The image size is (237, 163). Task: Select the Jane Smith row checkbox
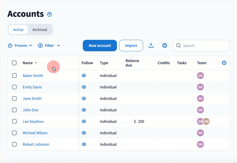coord(14,99)
